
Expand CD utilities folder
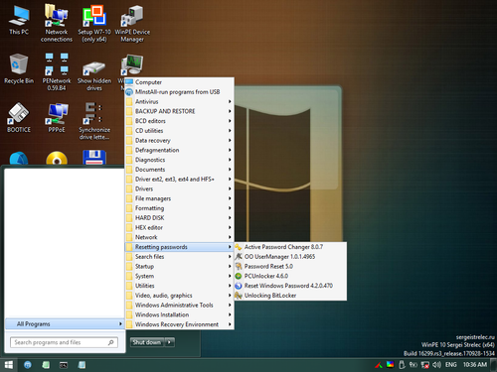coord(179,131)
